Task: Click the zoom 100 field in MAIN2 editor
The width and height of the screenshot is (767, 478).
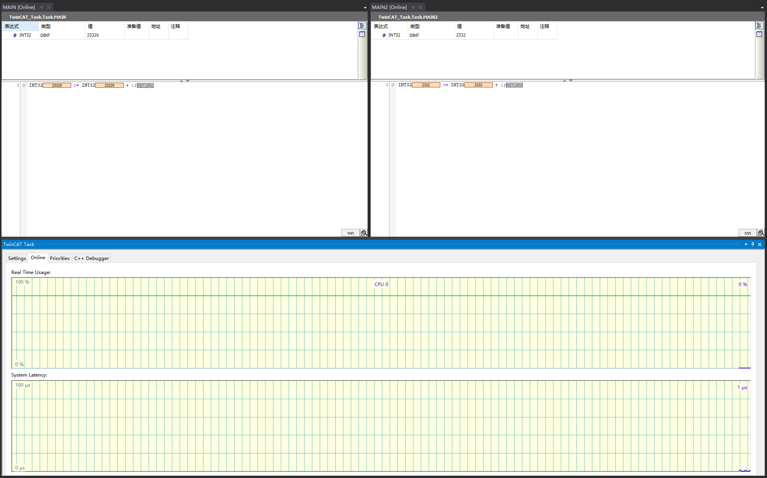Action: (747, 233)
